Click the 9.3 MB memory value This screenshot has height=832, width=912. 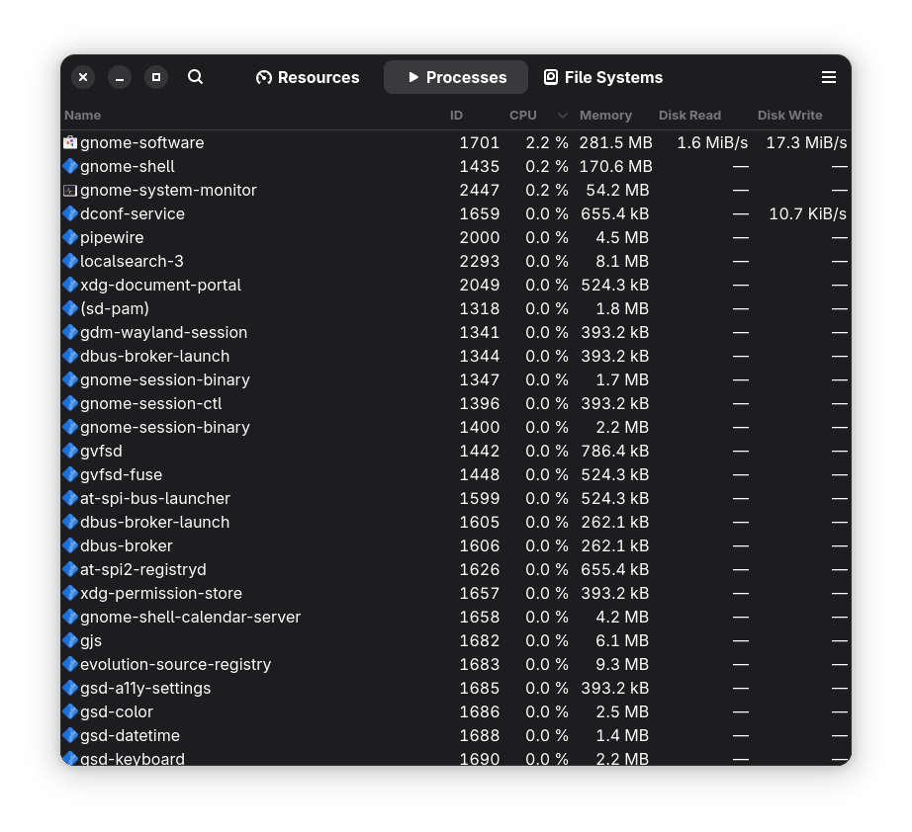(622, 664)
